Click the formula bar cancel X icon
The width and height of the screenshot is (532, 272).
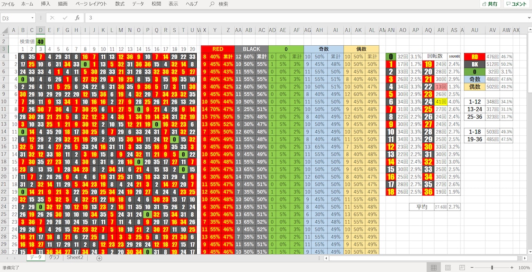point(52,18)
